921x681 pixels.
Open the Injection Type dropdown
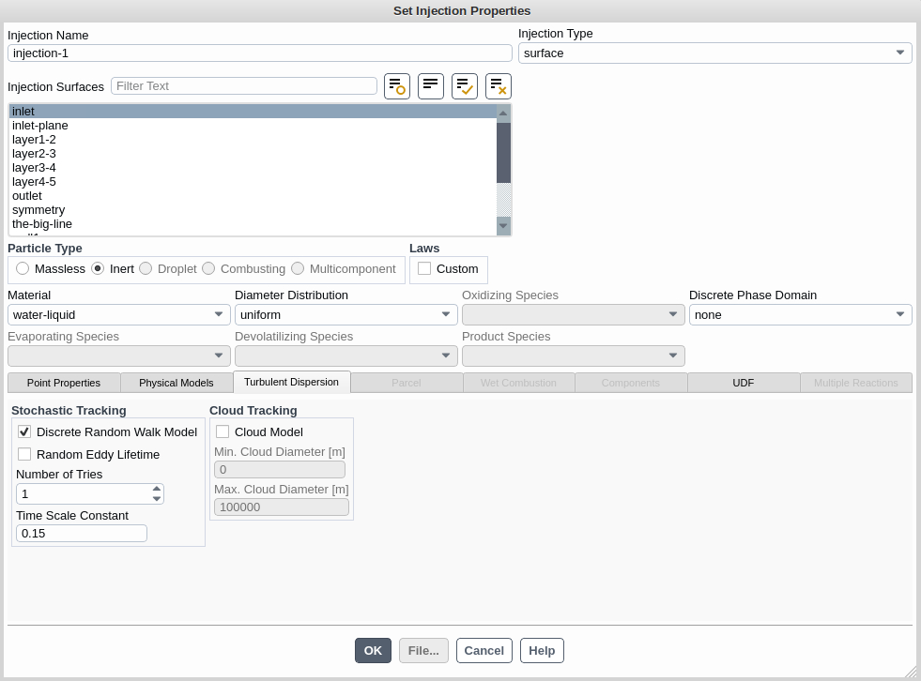click(x=714, y=53)
